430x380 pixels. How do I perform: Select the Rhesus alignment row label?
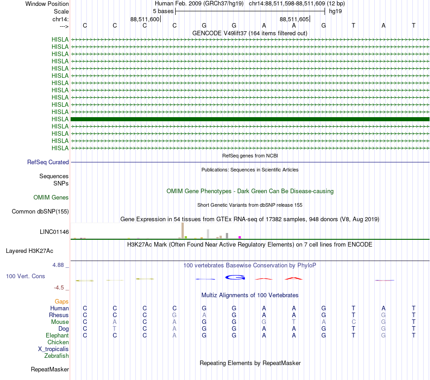(59, 315)
